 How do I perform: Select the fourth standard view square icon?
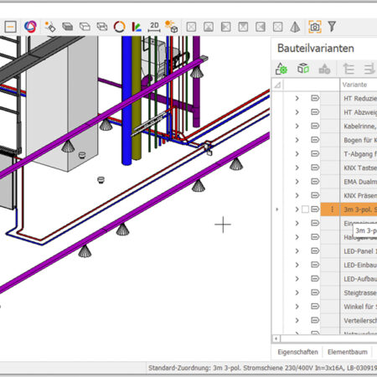coord(243,27)
